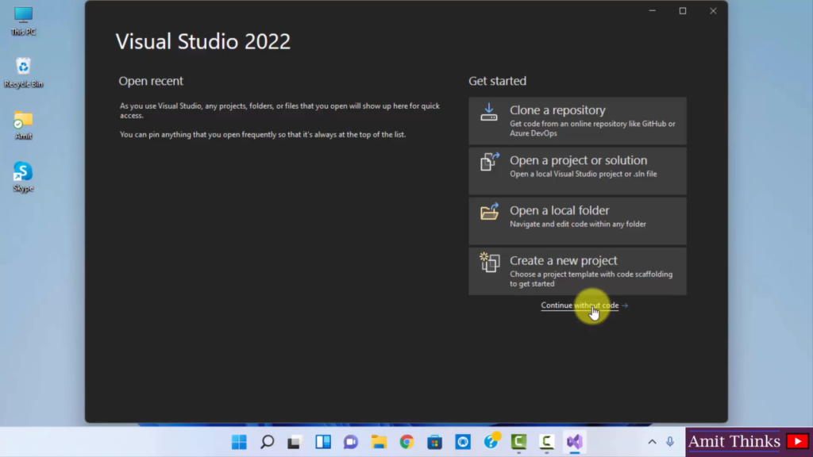Launch the Teams Chat taskbar icon
The height and width of the screenshot is (457, 813).
point(351,442)
